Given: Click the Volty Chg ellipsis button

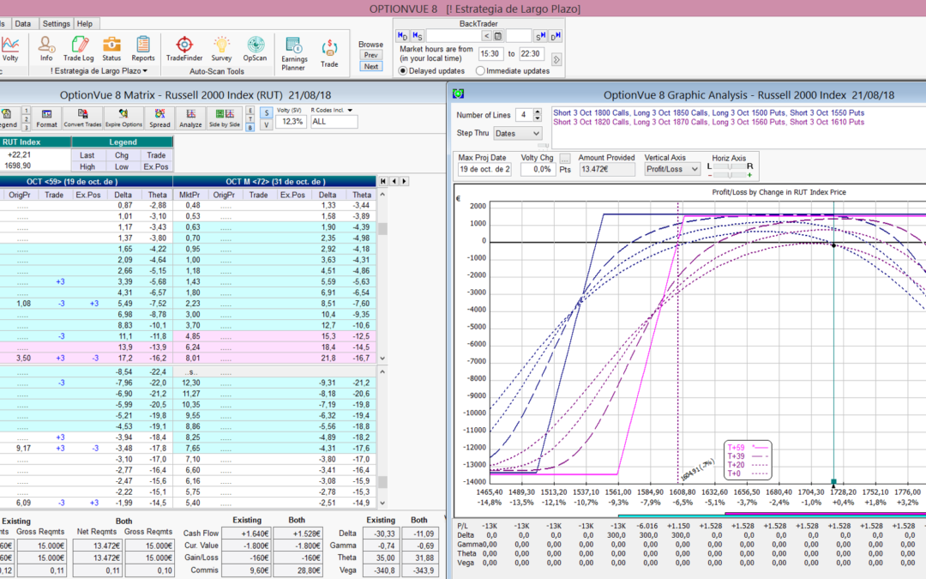Looking at the screenshot, I should click(x=565, y=159).
